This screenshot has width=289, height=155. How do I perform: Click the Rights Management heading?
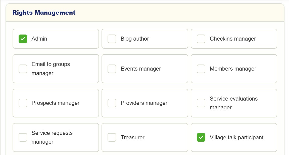(44, 13)
